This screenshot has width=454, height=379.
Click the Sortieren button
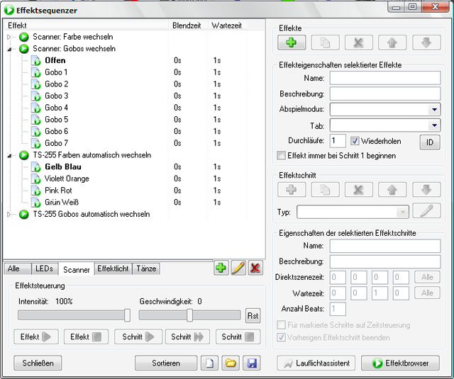(x=166, y=363)
